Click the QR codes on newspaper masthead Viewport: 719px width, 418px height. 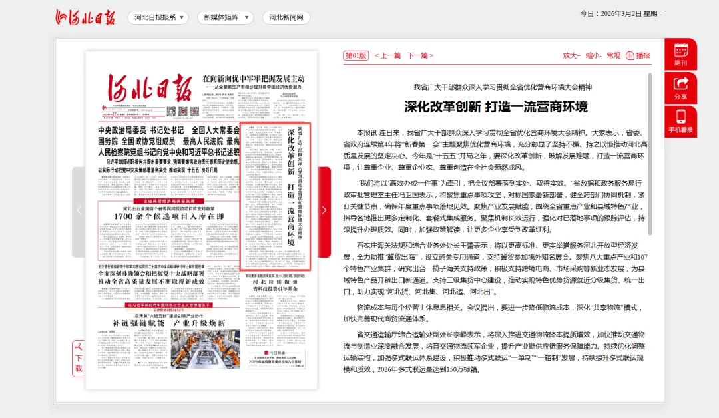click(182, 111)
